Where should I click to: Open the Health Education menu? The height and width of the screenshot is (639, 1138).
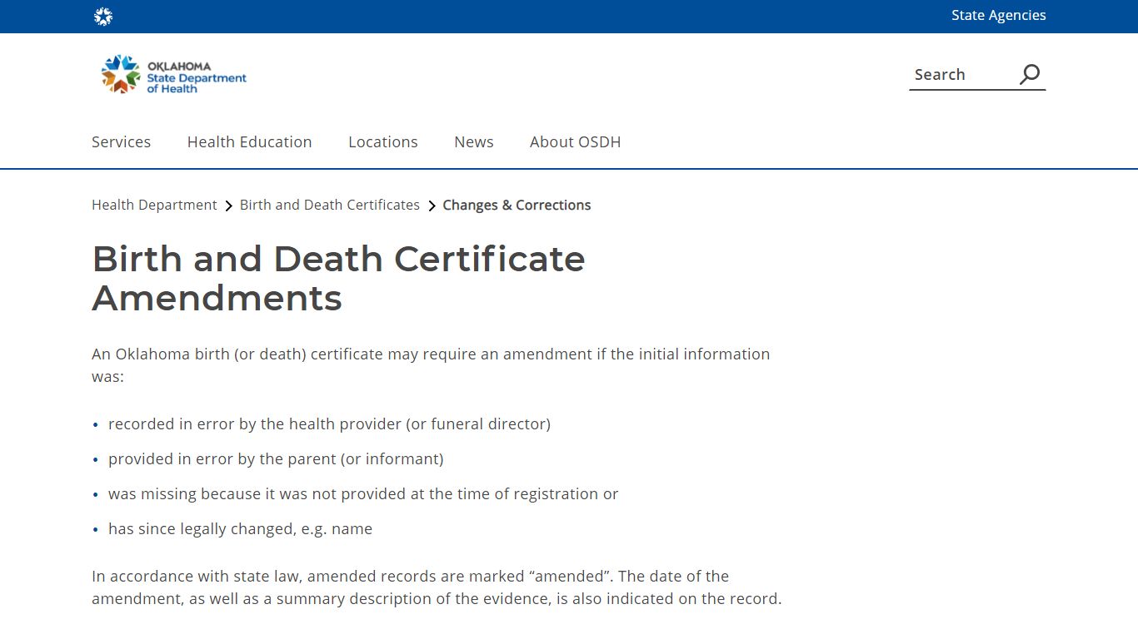[x=250, y=141]
